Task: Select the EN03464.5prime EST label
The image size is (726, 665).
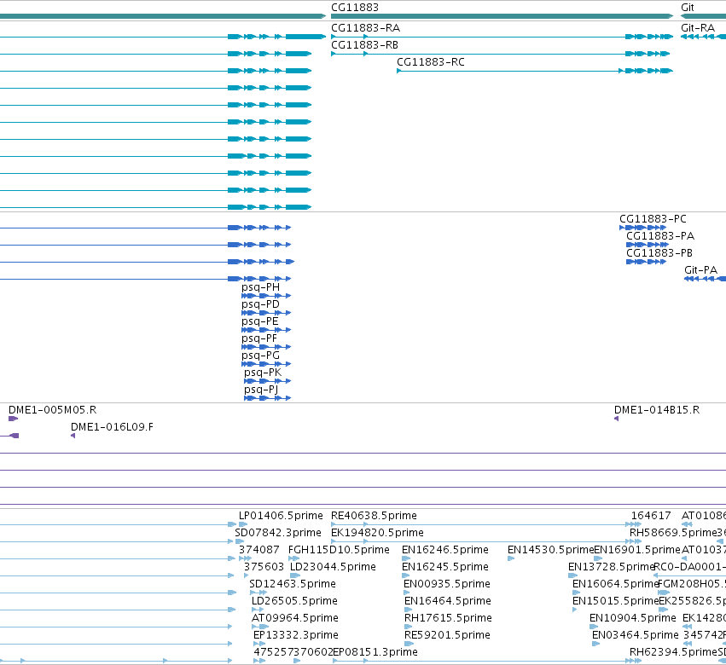Action: click(x=636, y=635)
